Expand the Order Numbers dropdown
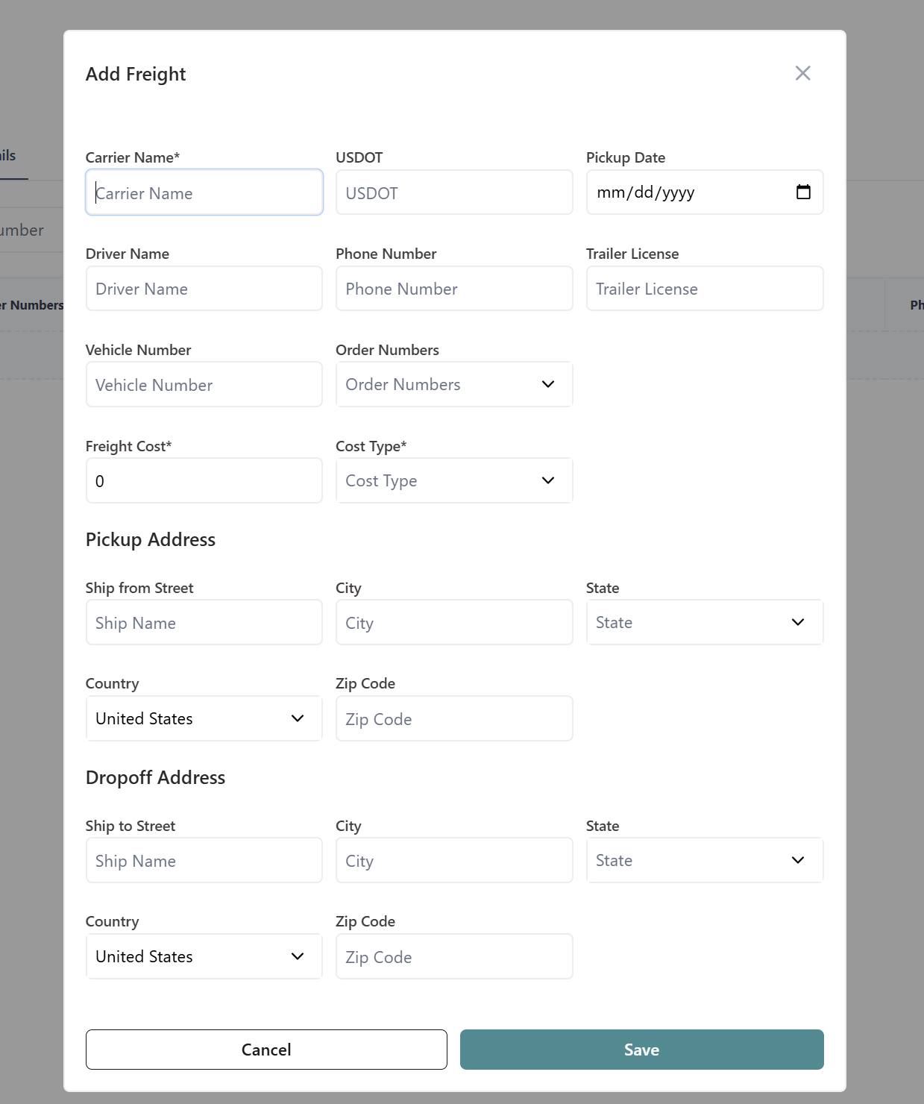This screenshot has width=924, height=1104. pyautogui.click(x=547, y=384)
